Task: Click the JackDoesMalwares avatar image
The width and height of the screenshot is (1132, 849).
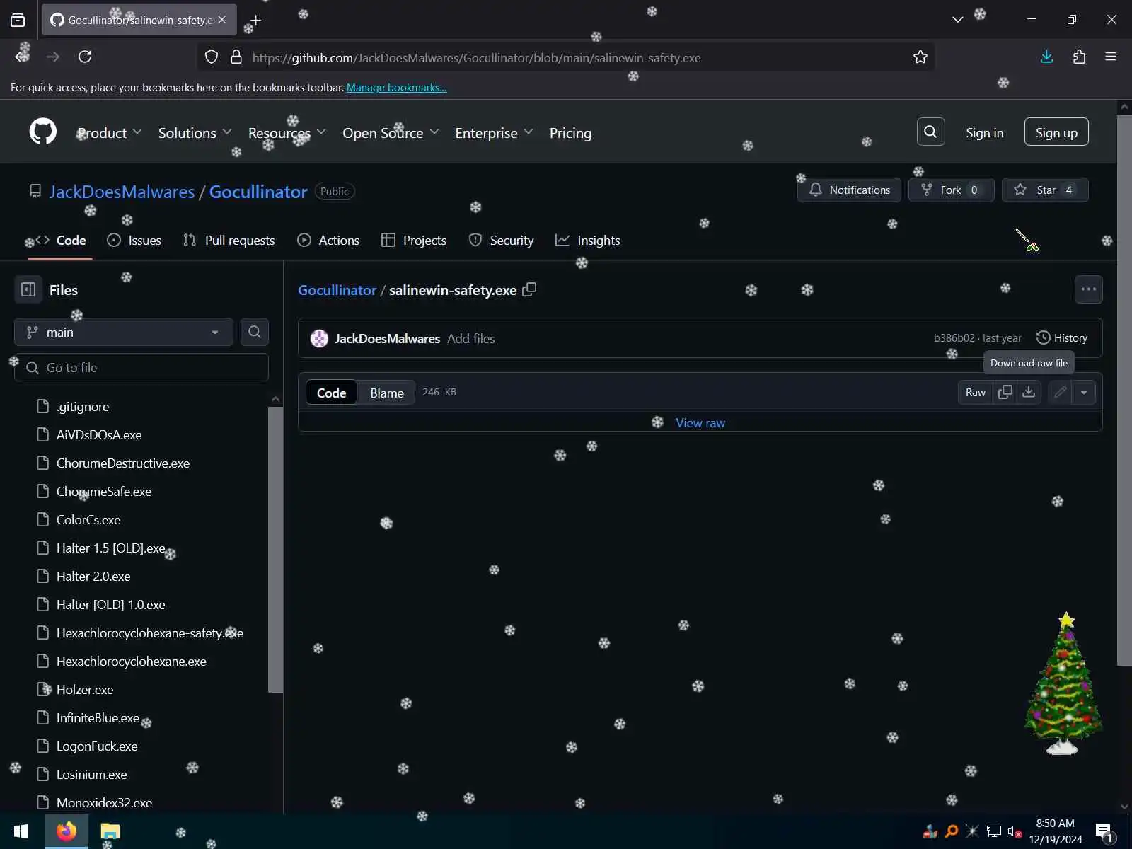Action: pyautogui.click(x=319, y=338)
